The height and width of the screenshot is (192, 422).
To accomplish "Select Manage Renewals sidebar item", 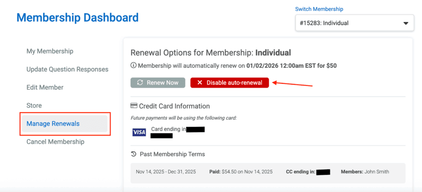I will pyautogui.click(x=53, y=124).
